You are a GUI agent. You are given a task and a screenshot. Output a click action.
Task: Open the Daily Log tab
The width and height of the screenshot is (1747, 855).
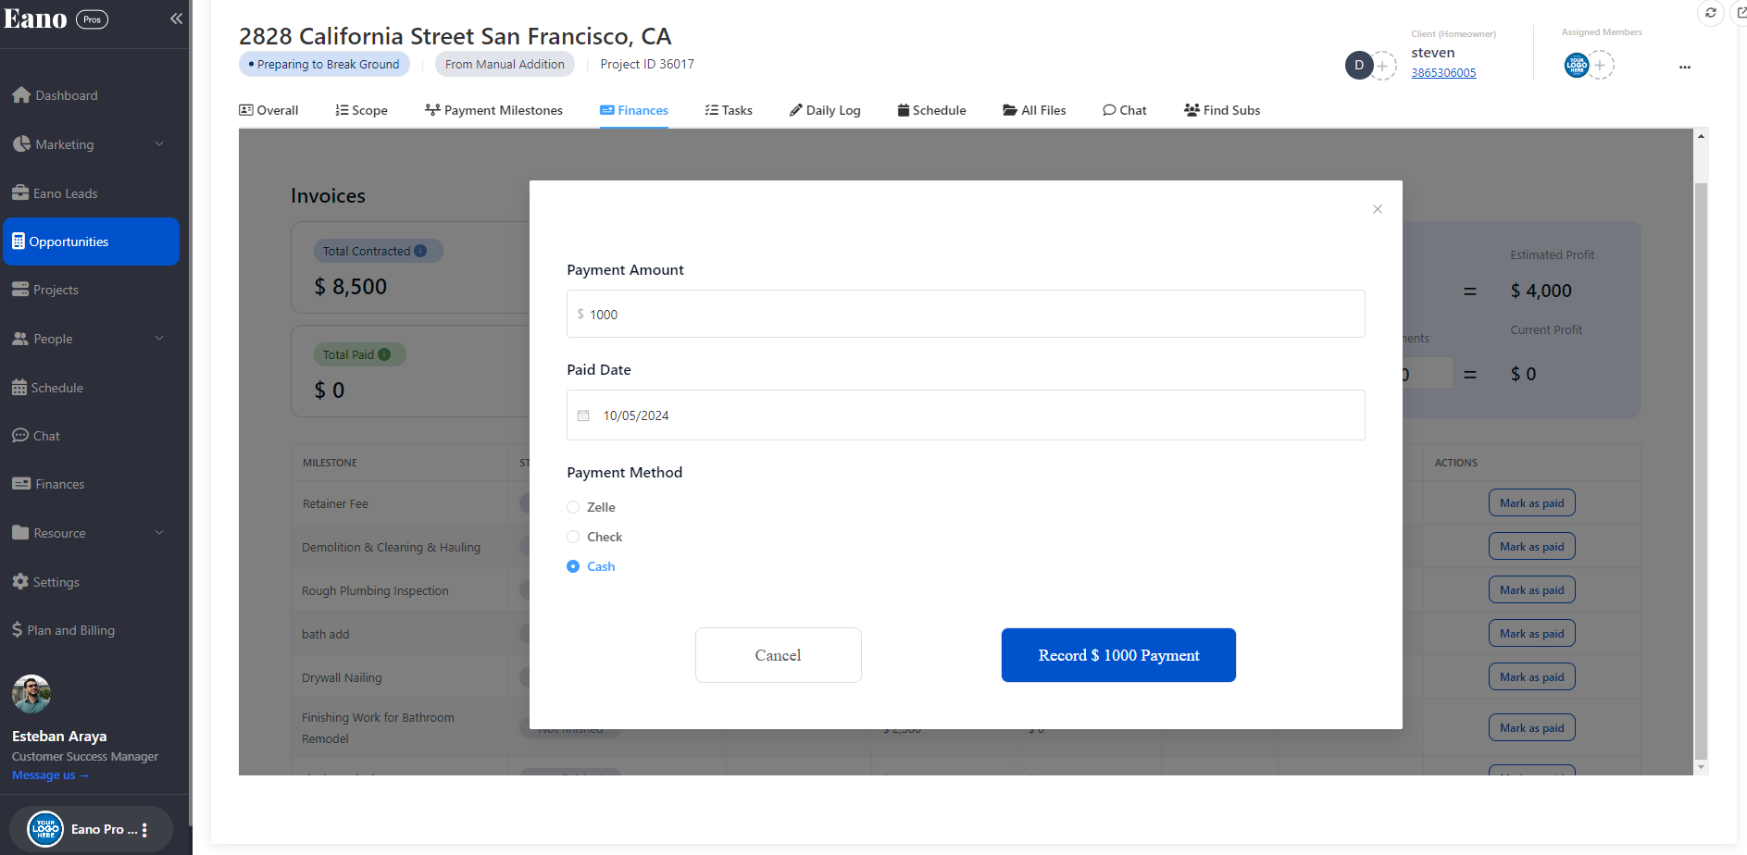(x=824, y=110)
